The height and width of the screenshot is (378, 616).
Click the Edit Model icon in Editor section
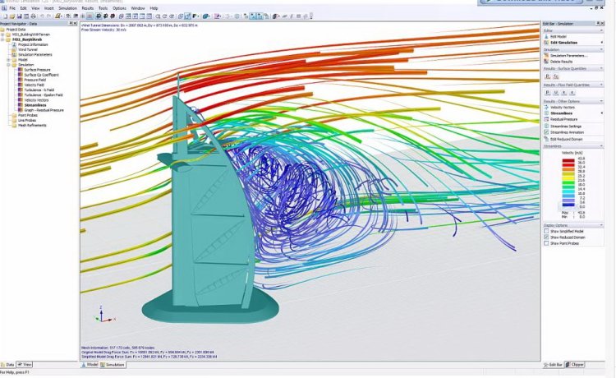pos(545,37)
